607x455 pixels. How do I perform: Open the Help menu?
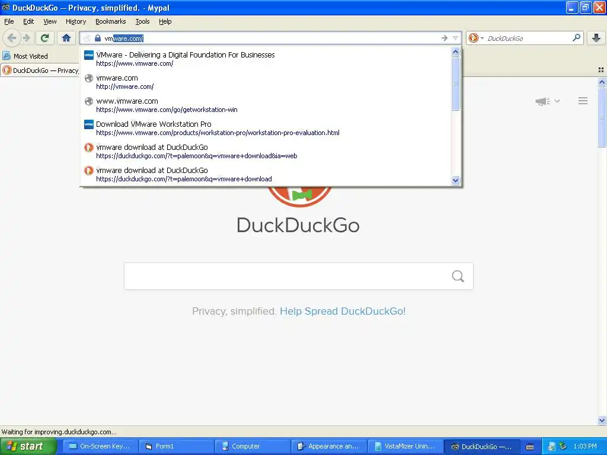pyautogui.click(x=165, y=22)
